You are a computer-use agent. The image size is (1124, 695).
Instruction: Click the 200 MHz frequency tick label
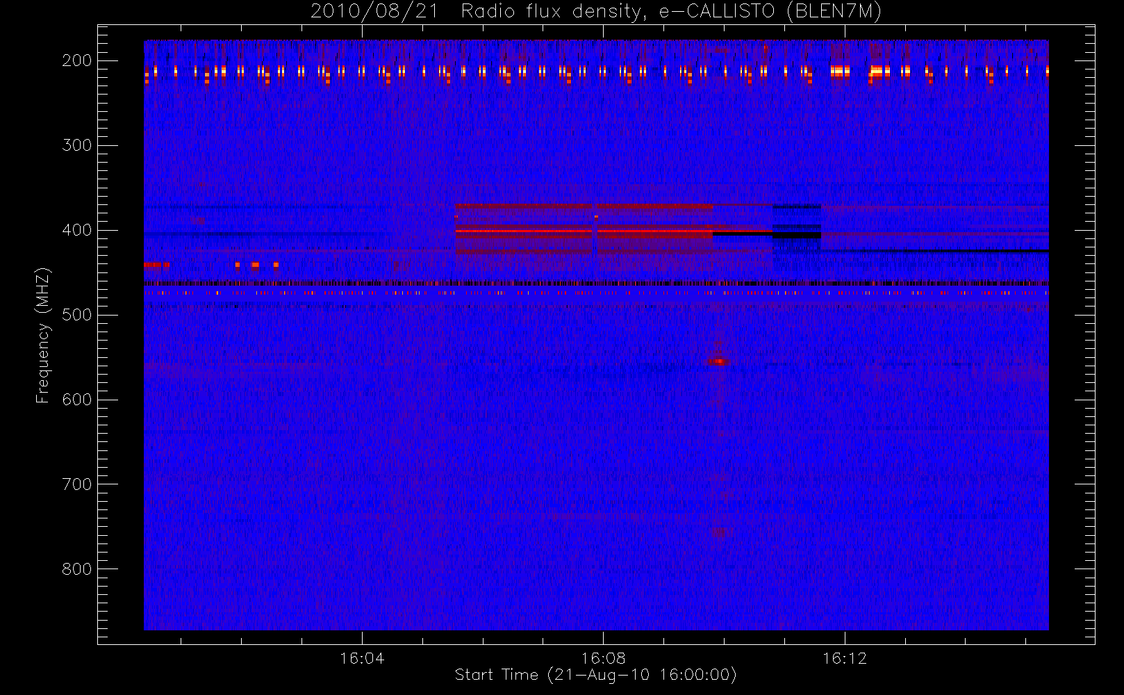pyautogui.click(x=76, y=60)
